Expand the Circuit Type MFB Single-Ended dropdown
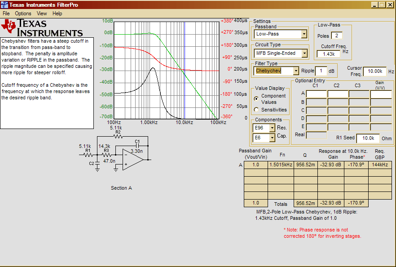The height and width of the screenshot is (267, 396). [304, 53]
